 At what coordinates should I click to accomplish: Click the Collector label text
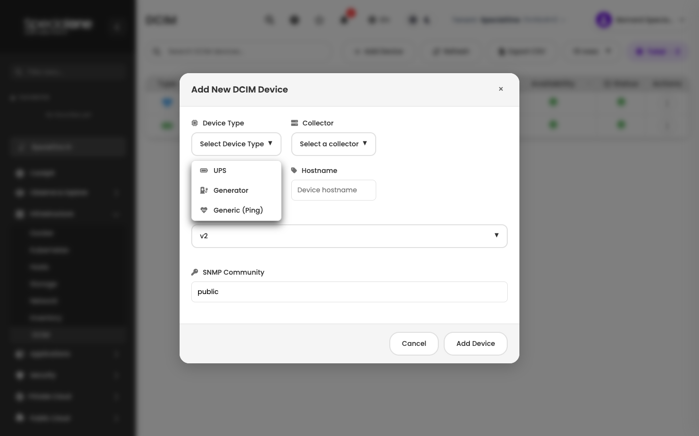(x=318, y=123)
